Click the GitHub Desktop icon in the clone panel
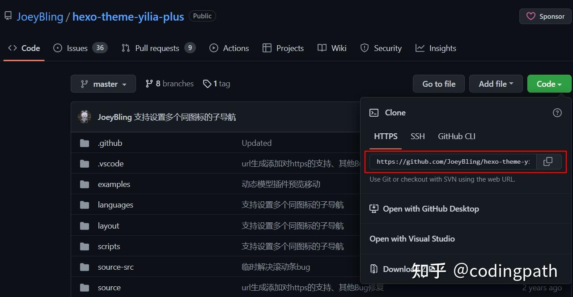The image size is (573, 297). [374, 208]
